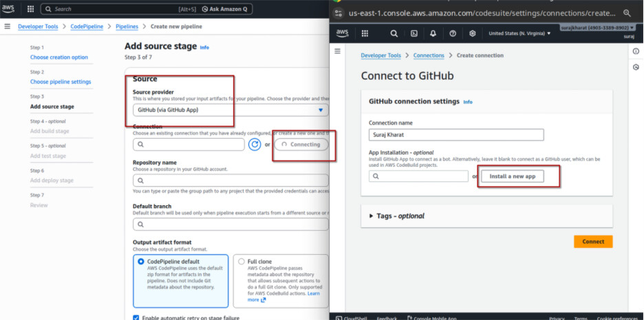Viewport: 644px width, 320px height.
Task: Click the Create connection breadcrumb text
Action: (x=480, y=56)
